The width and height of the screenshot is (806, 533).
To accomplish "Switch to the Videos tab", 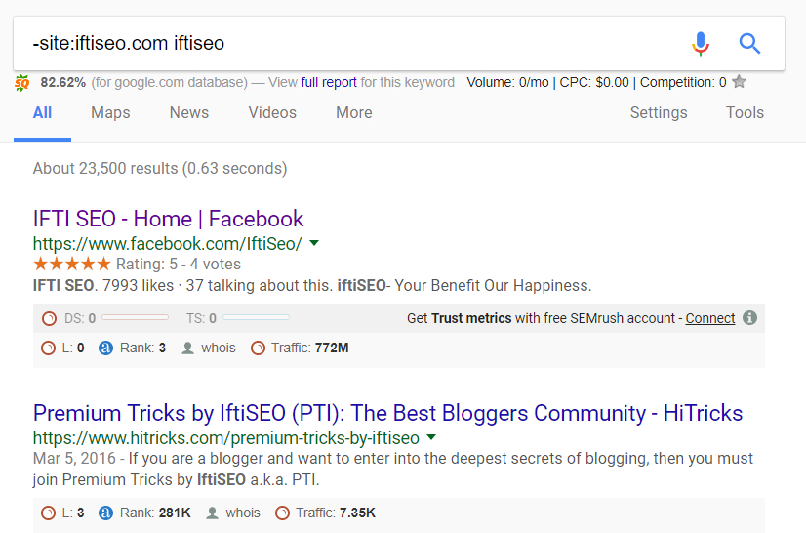I will 272,113.
